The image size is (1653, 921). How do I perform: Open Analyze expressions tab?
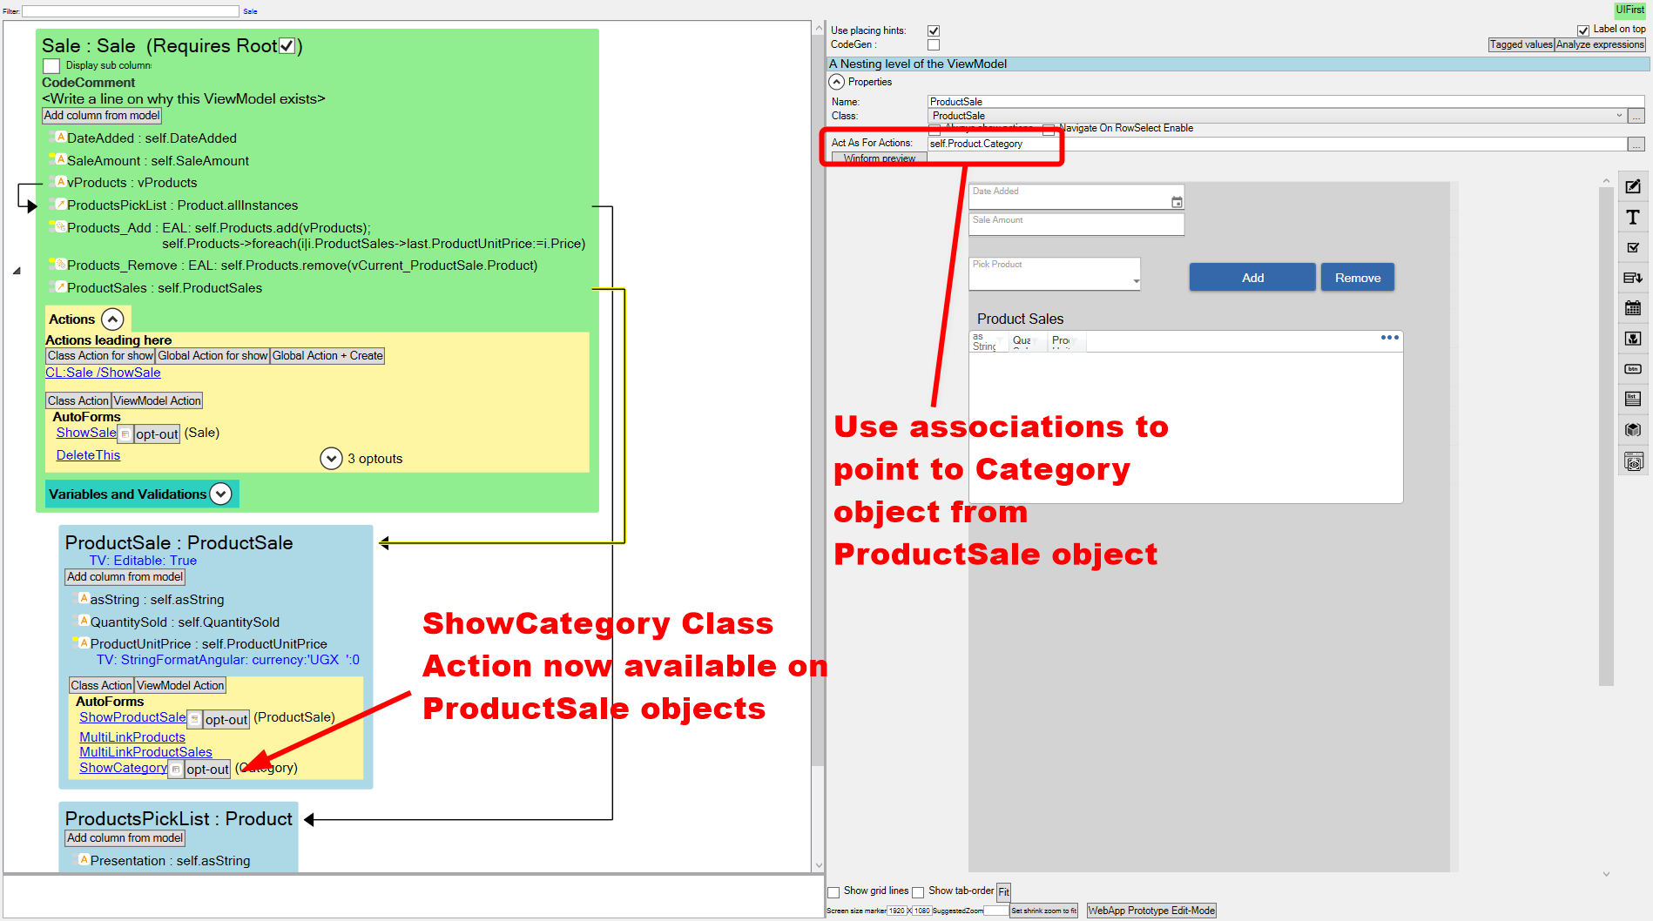pos(1600,44)
